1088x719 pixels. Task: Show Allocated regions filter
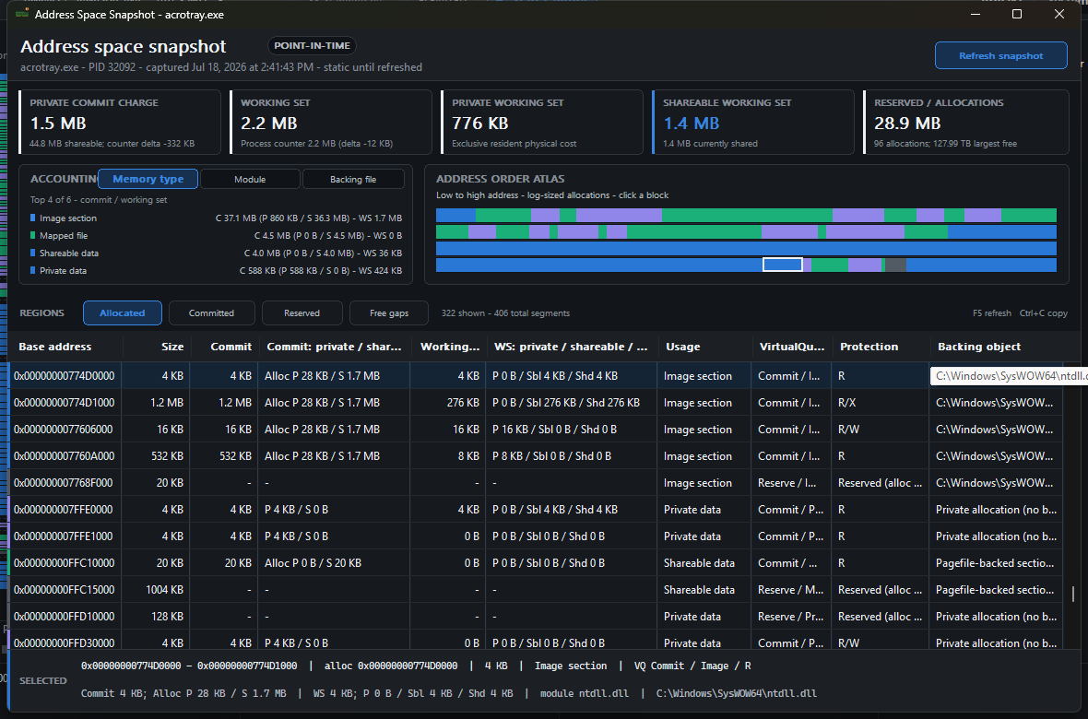(122, 313)
